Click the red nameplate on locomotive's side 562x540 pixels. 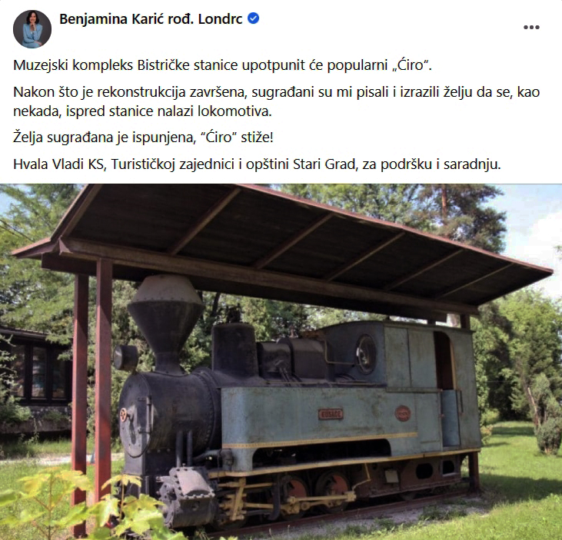331,414
